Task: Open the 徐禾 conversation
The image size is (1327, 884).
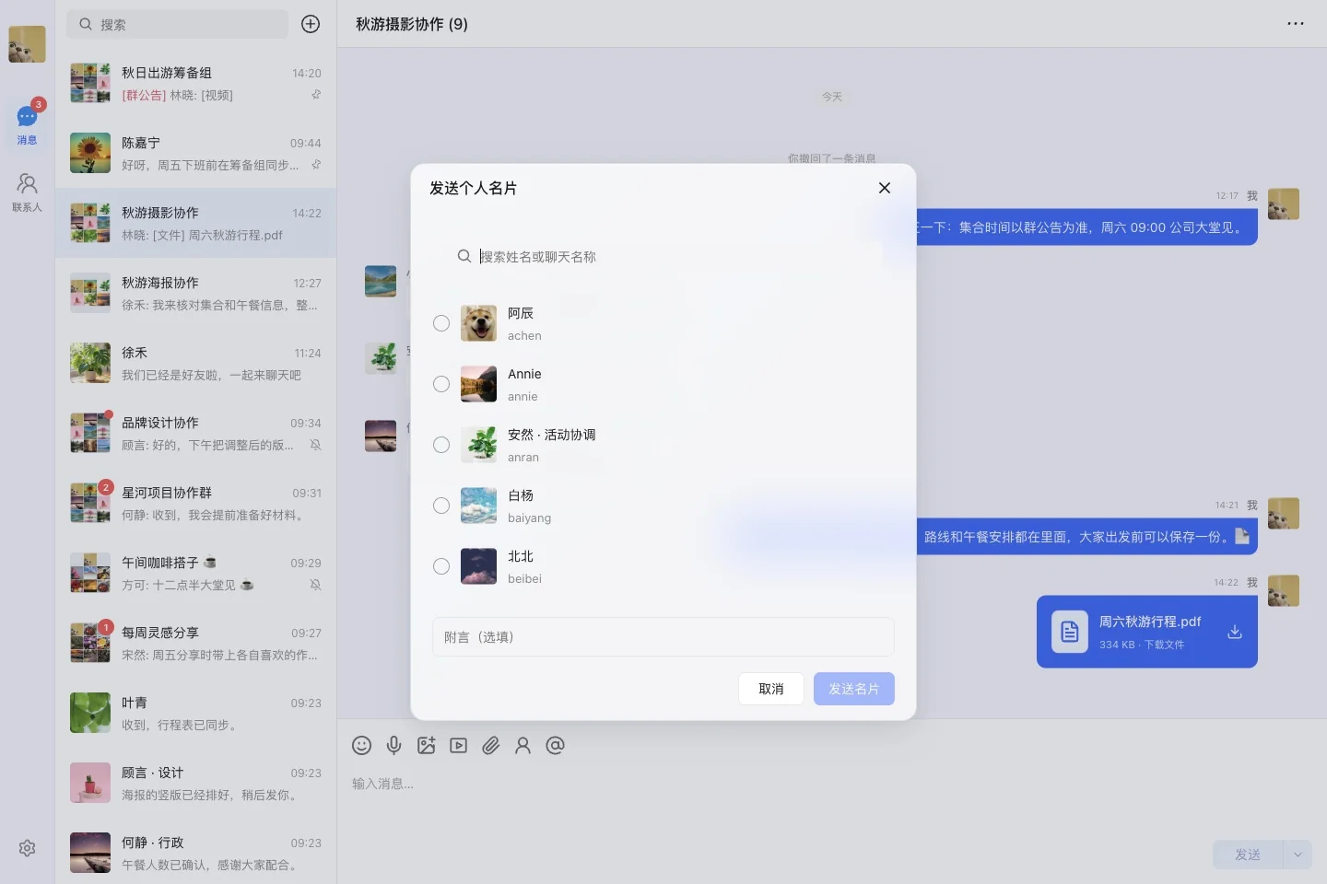Action: point(195,363)
